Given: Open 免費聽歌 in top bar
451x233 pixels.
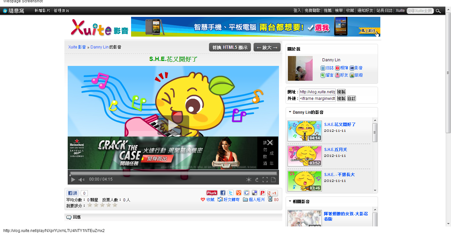Looking at the screenshot, I should (x=312, y=11).
